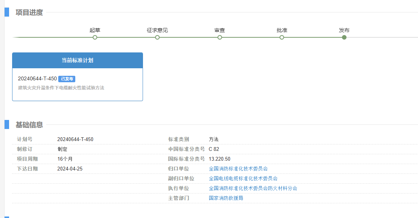Click the 发布 step label text
This screenshot has width=418, height=218.
tap(344, 30)
